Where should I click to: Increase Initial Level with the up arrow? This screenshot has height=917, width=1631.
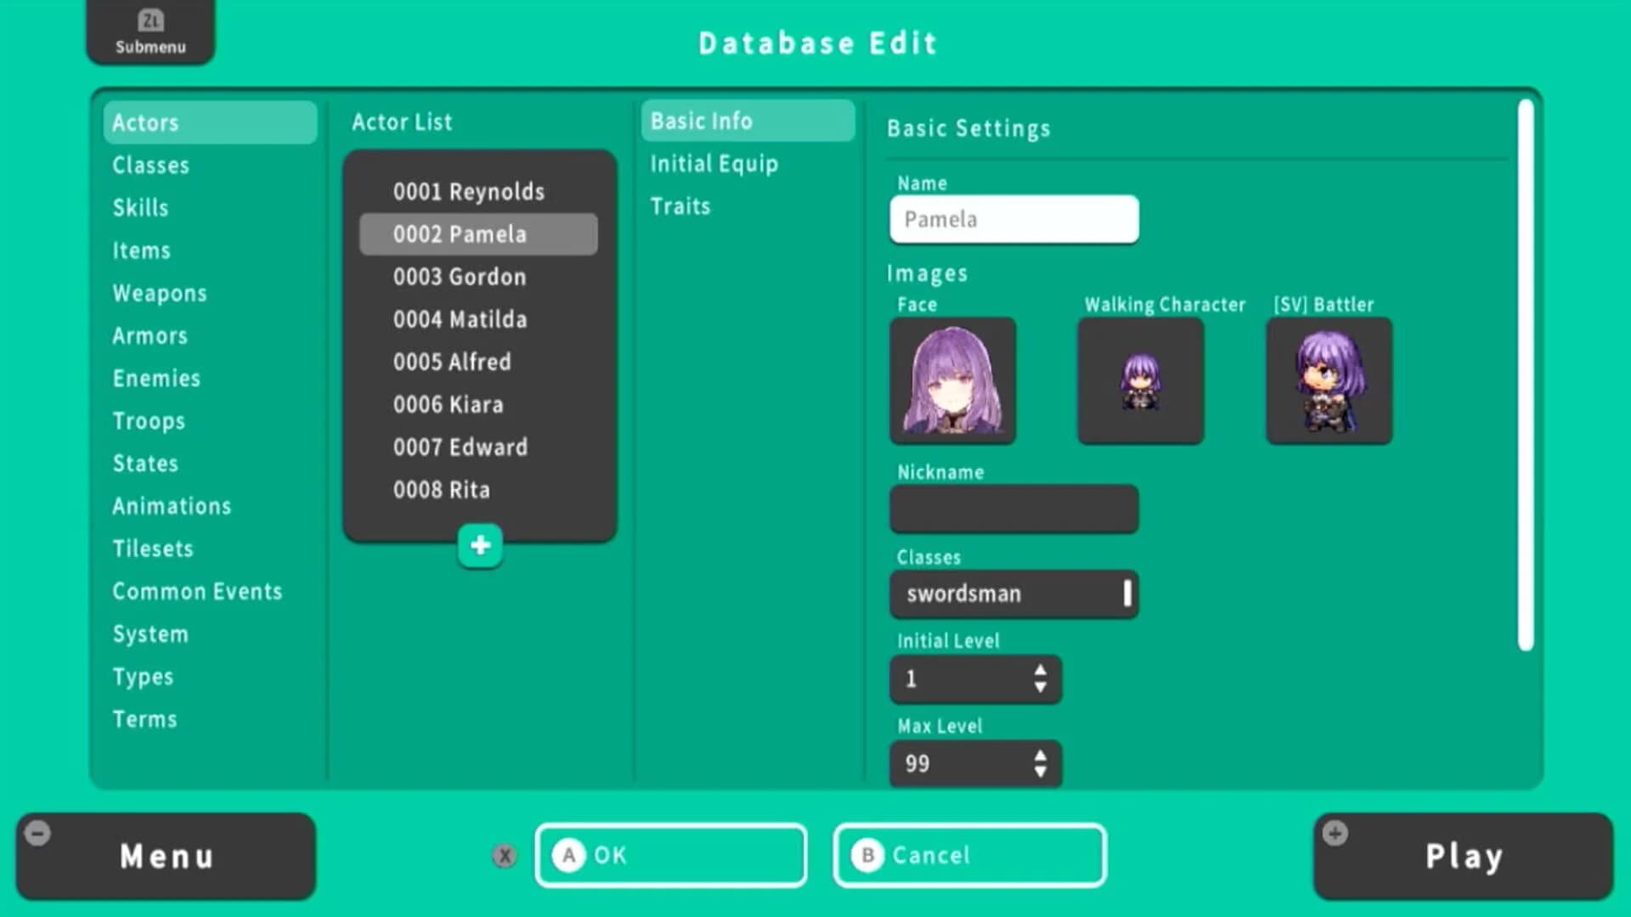click(x=1041, y=672)
